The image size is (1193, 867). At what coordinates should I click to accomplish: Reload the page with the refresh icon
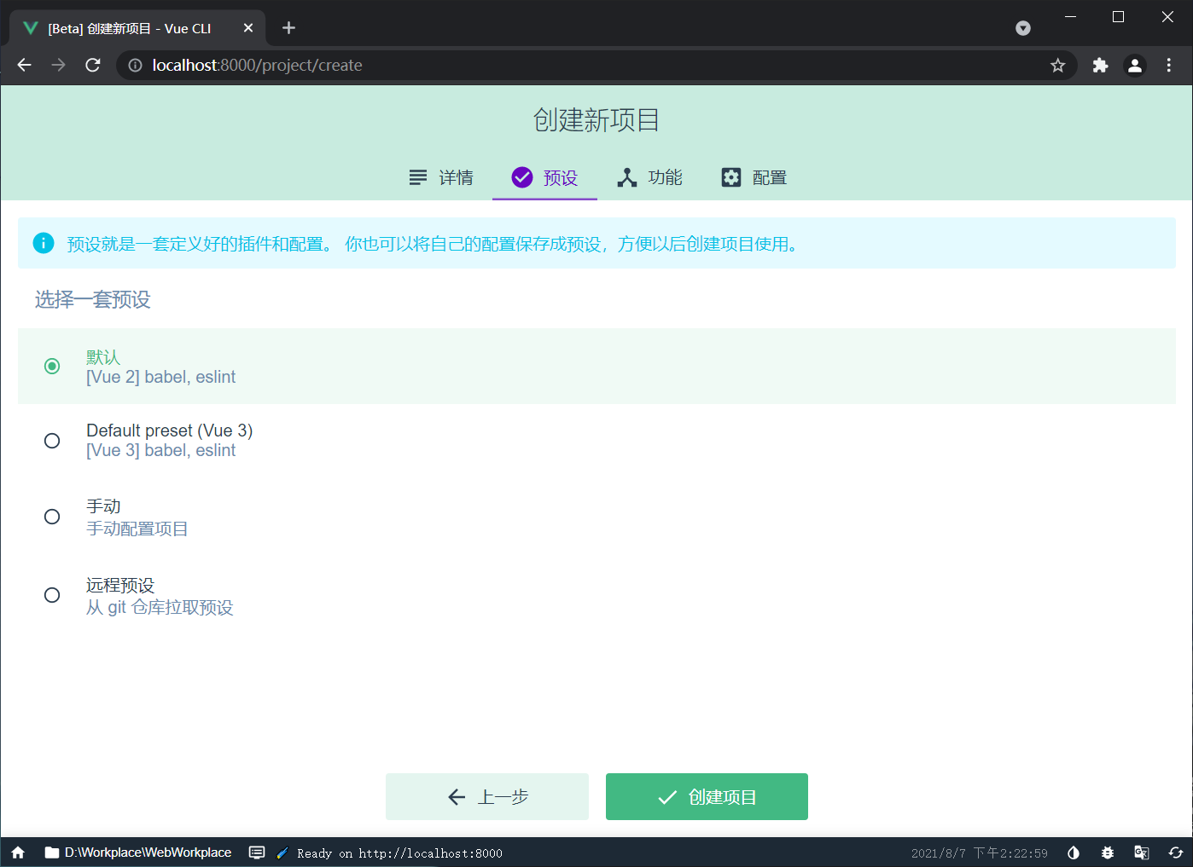[x=93, y=66]
